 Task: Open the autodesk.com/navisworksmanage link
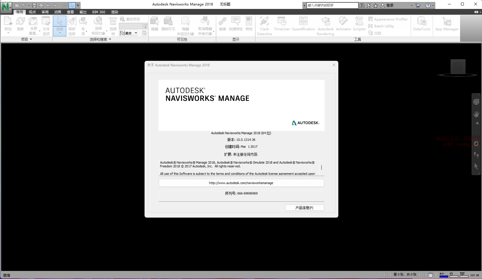pos(241,183)
